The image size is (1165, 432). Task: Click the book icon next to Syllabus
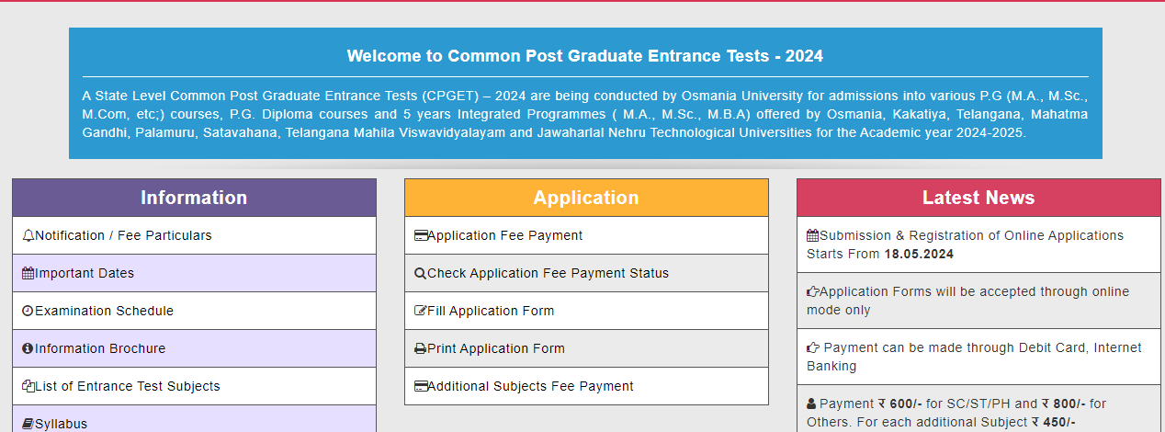[x=28, y=425]
